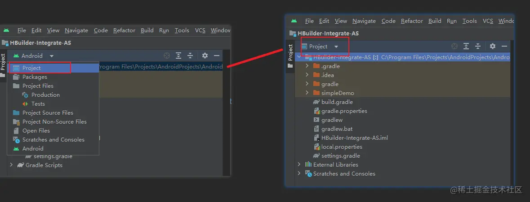Image resolution: width=530 pixels, height=202 pixels.
Task: Select Project in view dropdown list
Action: 53,68
